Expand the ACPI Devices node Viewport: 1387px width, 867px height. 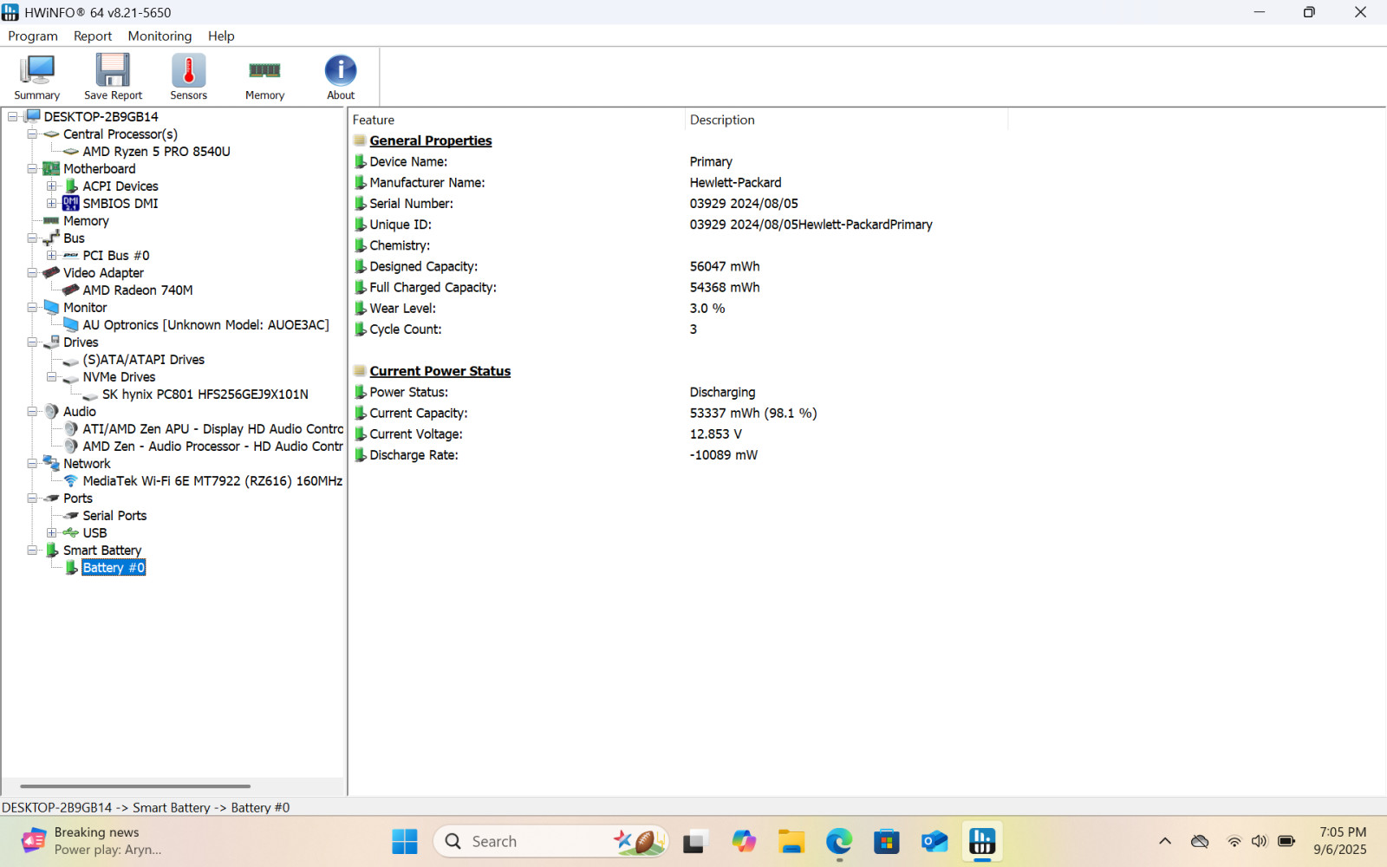pos(52,186)
